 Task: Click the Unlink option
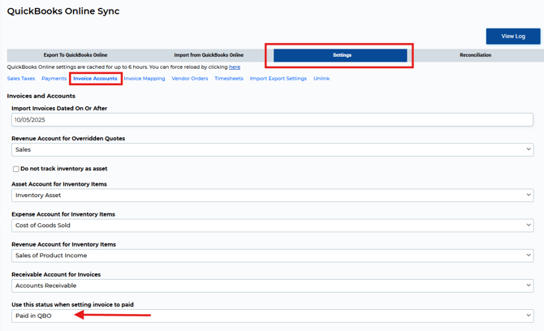click(x=322, y=79)
